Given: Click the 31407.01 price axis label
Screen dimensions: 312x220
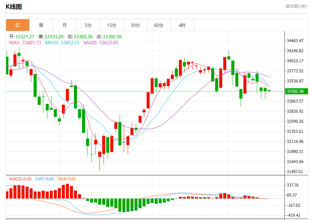Looking at the screenshot, I should (295, 172).
